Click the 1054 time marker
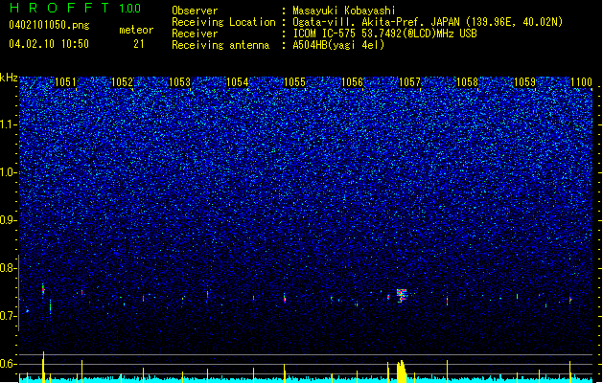The height and width of the screenshot is (383, 603). pyautogui.click(x=238, y=81)
